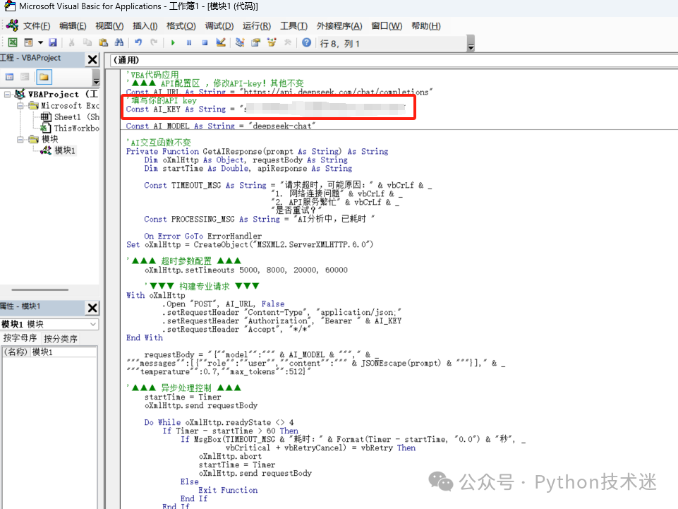Save the workbook with the floppy icon
The width and height of the screenshot is (678, 509).
click(53, 42)
